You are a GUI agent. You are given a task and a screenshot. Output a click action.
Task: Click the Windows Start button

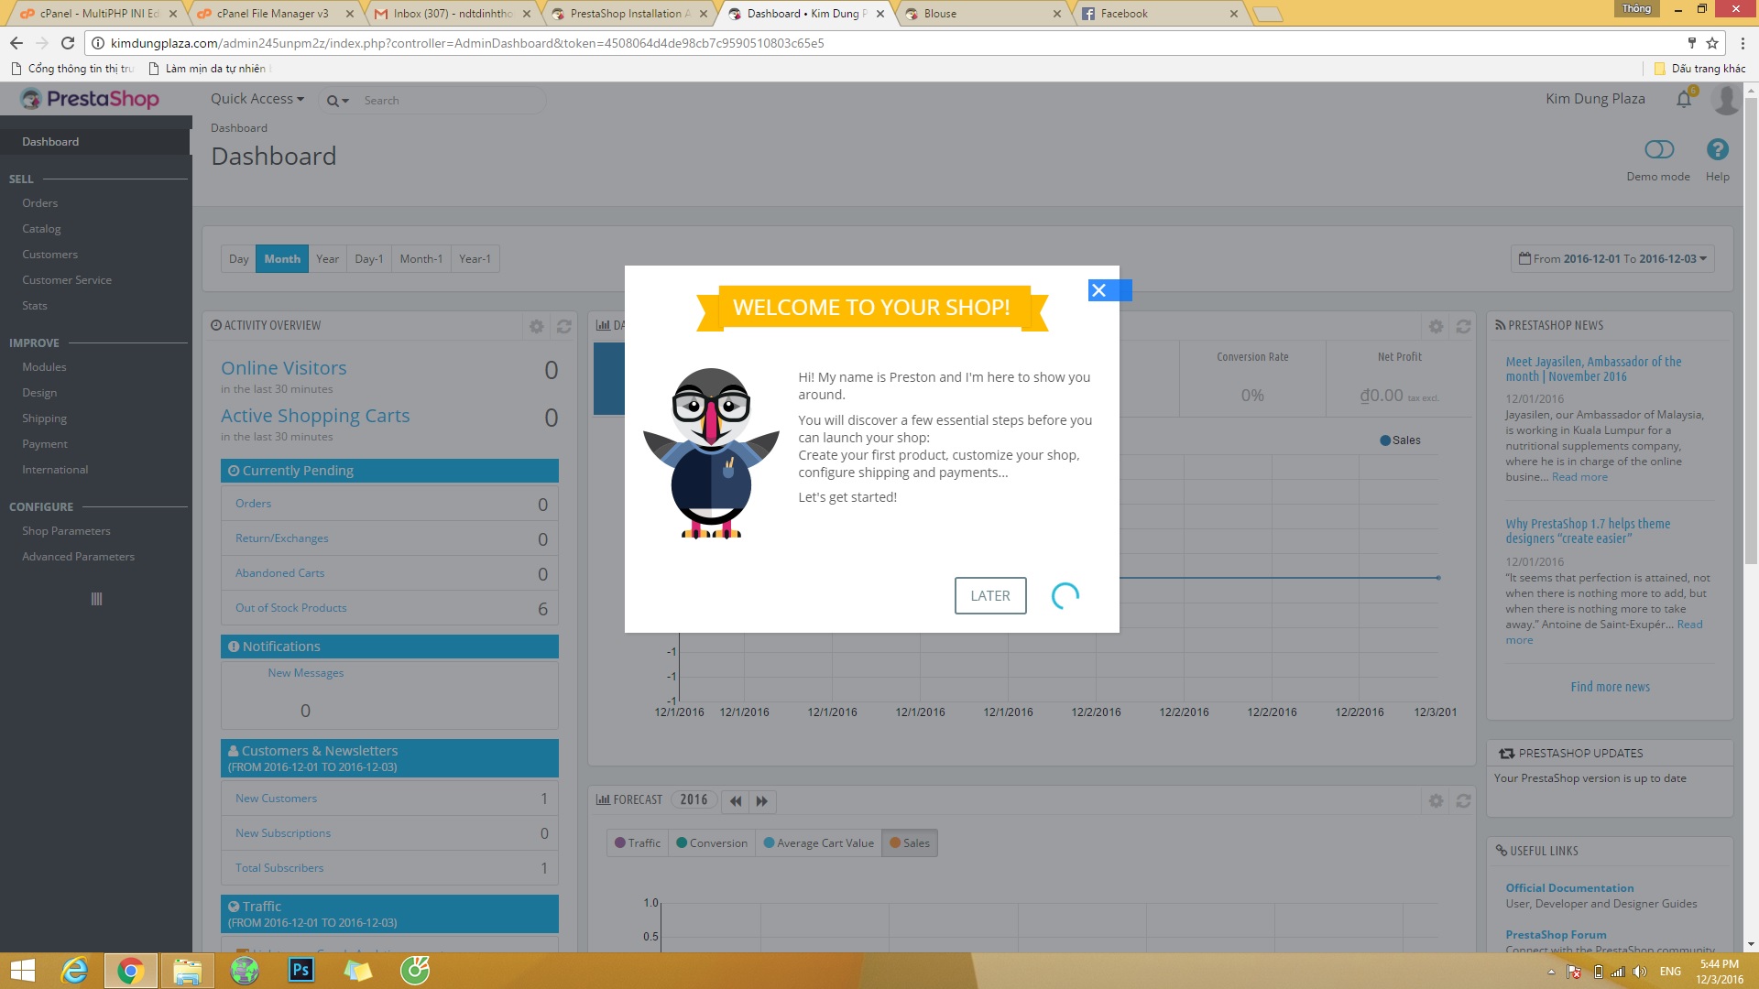point(22,970)
